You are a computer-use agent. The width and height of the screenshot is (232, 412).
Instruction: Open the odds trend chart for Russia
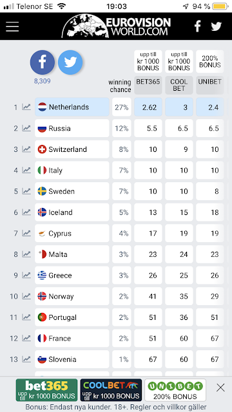(x=26, y=128)
